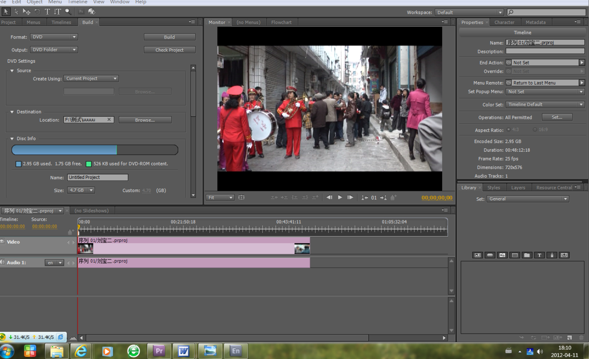Toggle the Video track eye visibility
Screen dimensions: 589x359
tap(2, 241)
